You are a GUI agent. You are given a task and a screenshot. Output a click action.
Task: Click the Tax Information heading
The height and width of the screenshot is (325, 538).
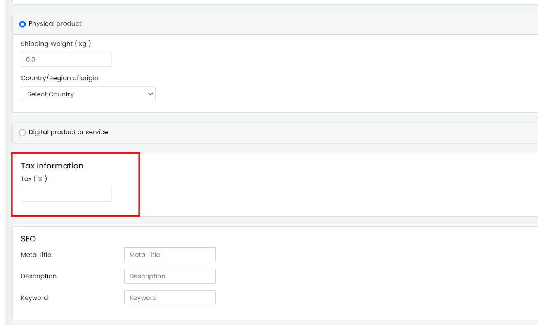click(x=52, y=166)
